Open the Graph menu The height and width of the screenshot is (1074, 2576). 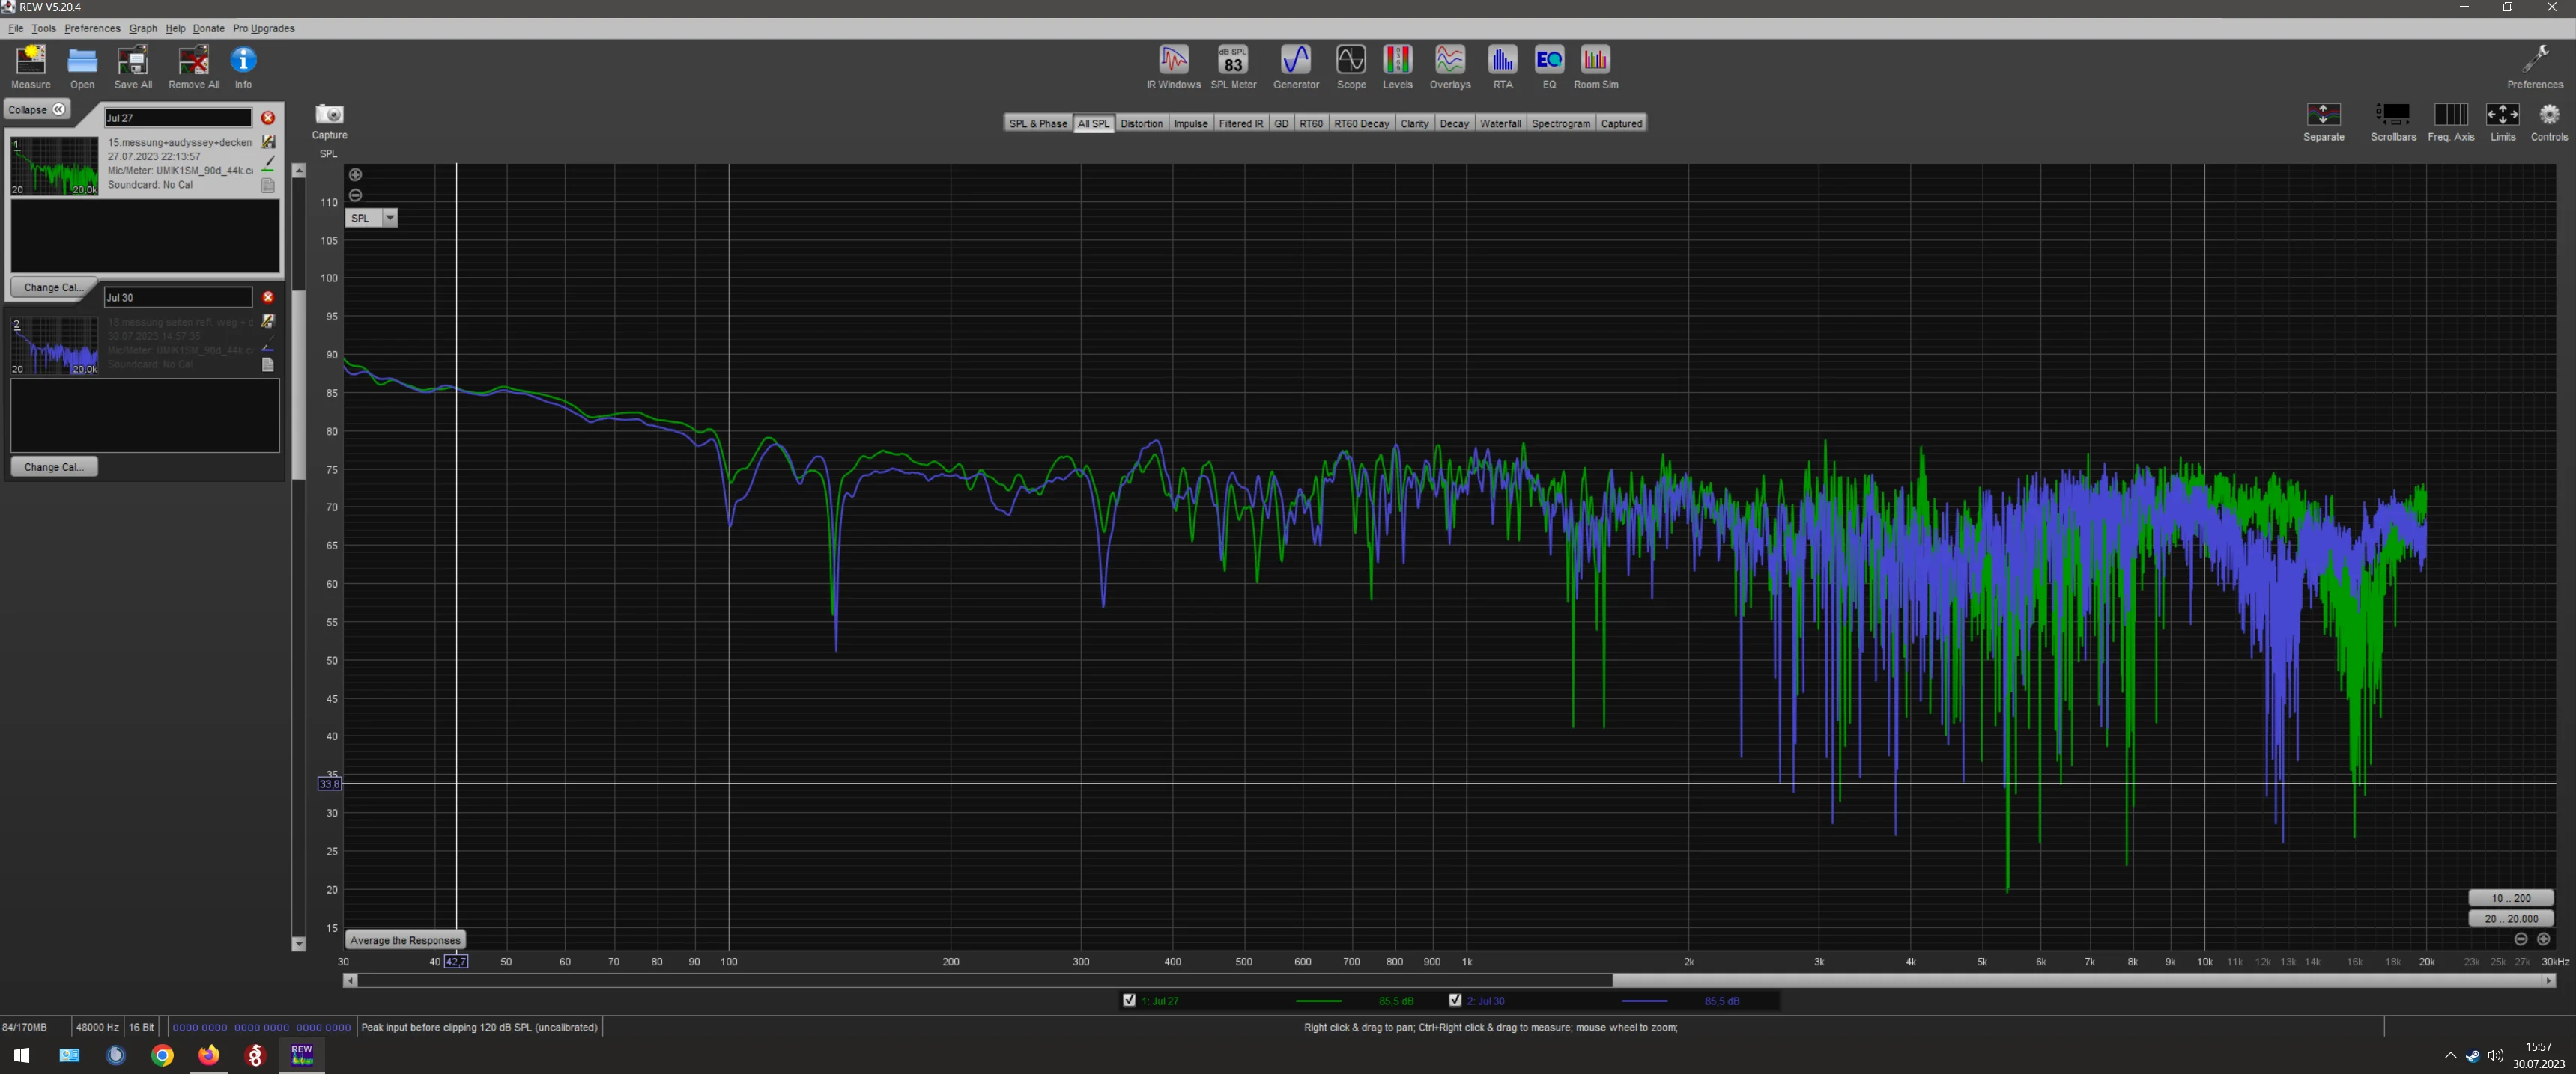coord(143,28)
